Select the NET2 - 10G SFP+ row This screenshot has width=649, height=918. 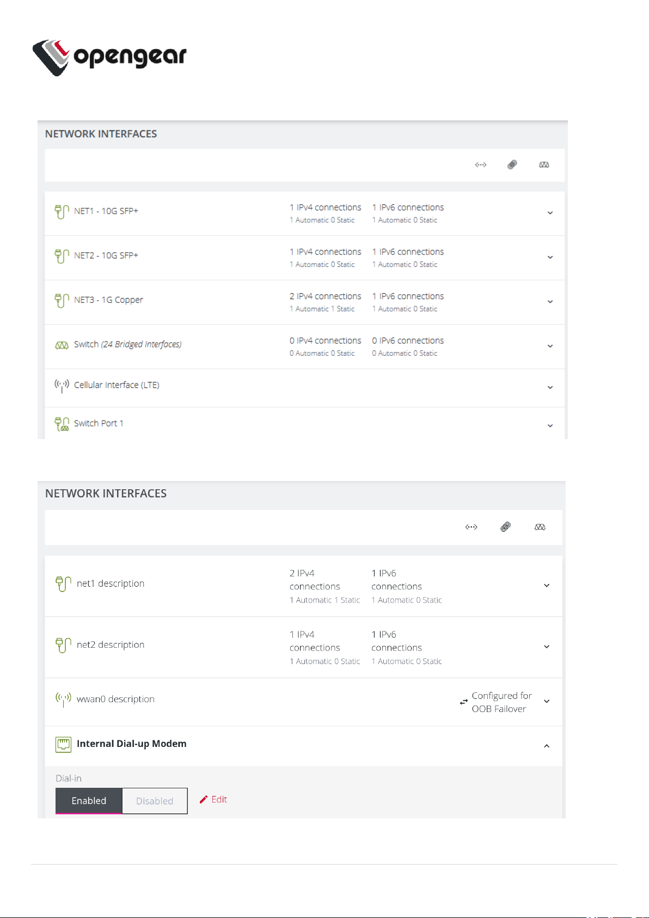(106, 256)
